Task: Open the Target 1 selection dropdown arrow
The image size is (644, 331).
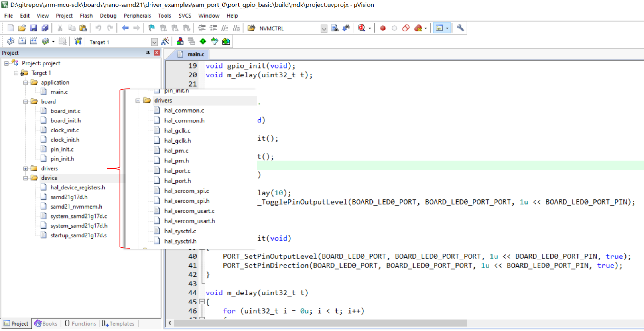Action: point(154,42)
